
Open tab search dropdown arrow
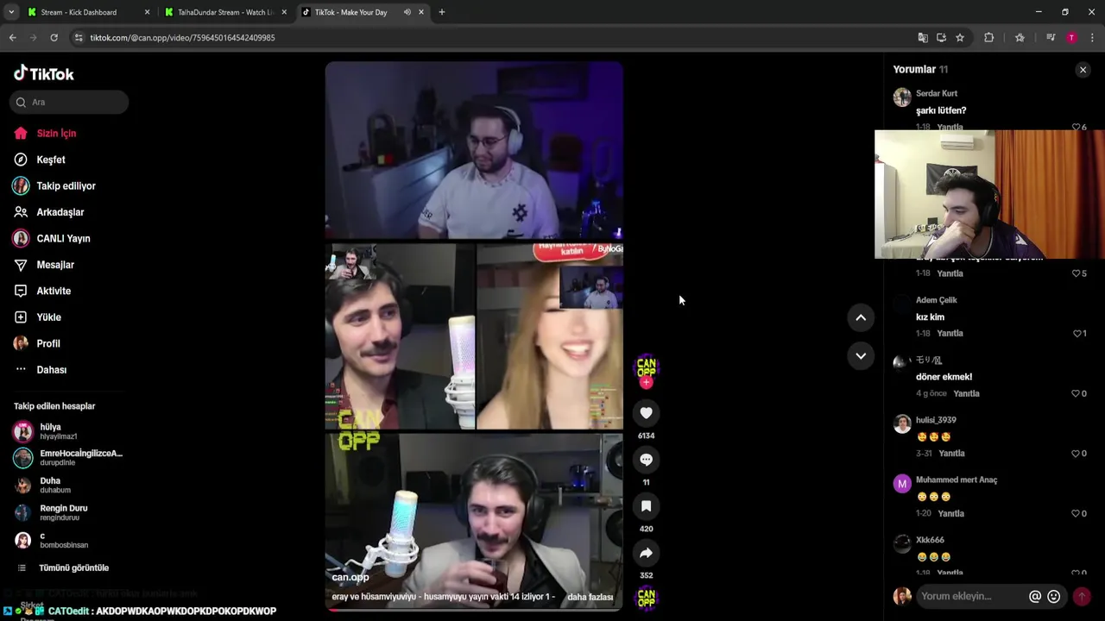pos(10,12)
